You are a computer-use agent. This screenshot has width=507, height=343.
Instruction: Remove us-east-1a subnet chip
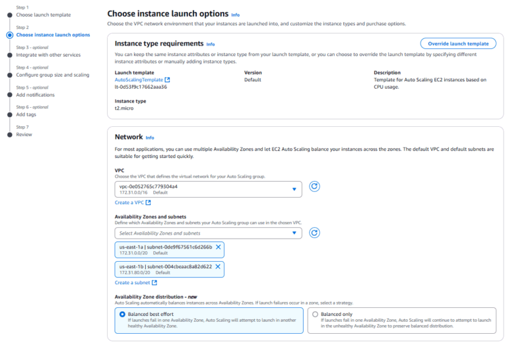point(219,247)
